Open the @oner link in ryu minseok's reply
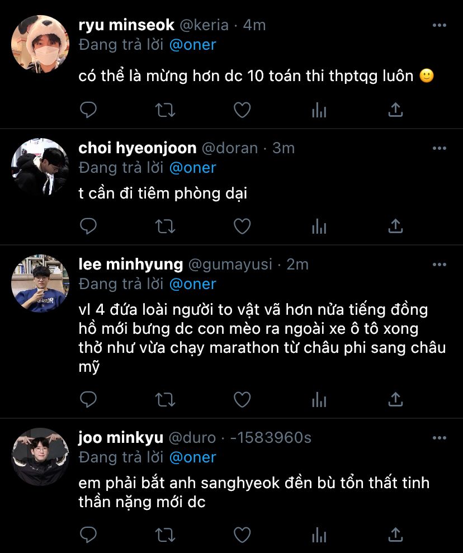Image resolution: width=463 pixels, height=553 pixels. (192, 45)
